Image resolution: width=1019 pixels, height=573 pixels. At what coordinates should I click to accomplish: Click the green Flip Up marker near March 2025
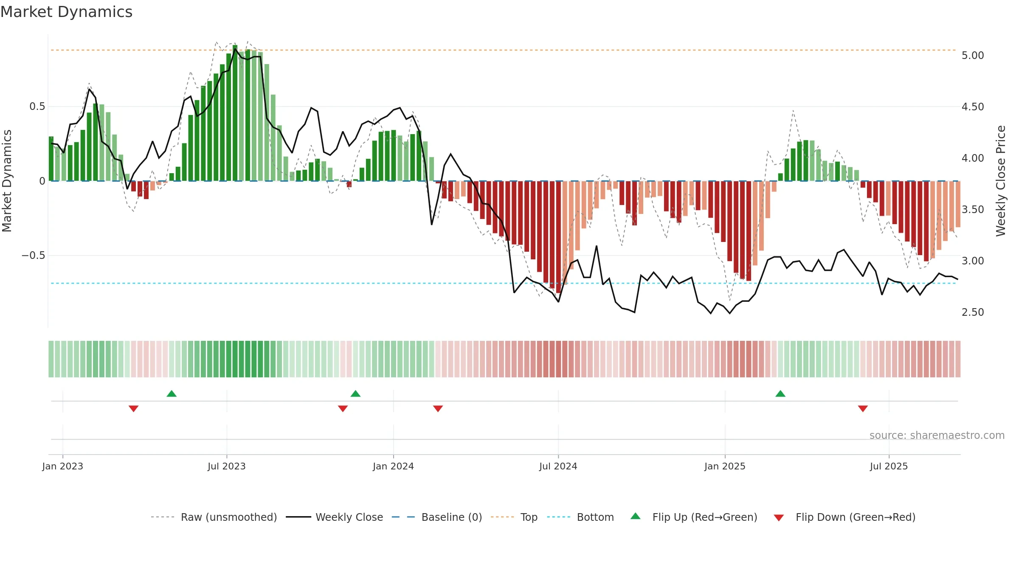[780, 393]
